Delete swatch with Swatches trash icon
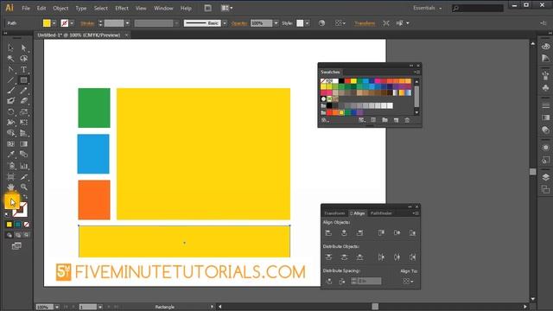This screenshot has width=553, height=311. tap(407, 120)
